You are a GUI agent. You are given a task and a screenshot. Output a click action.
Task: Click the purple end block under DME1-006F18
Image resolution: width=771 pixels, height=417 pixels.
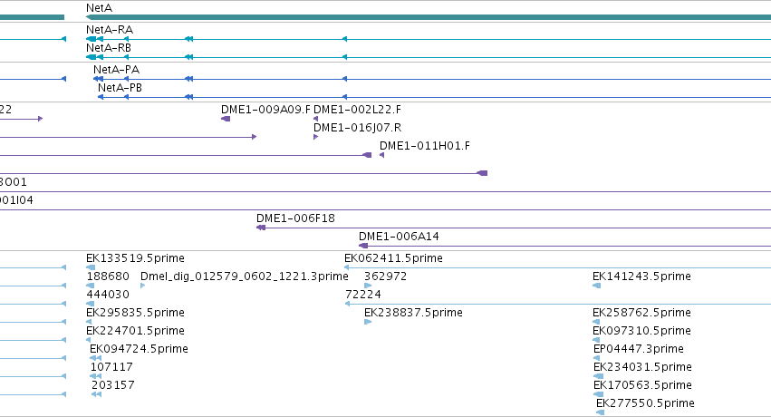(261, 228)
